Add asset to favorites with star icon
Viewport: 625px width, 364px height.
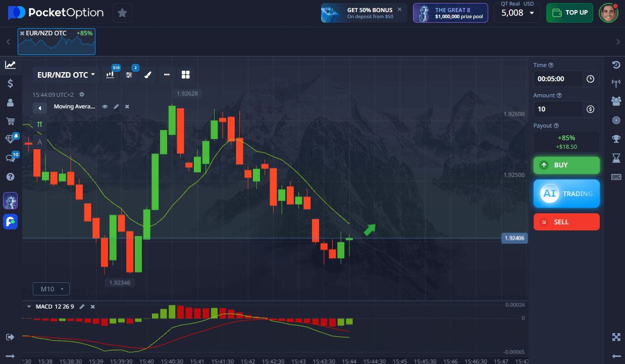pos(122,13)
